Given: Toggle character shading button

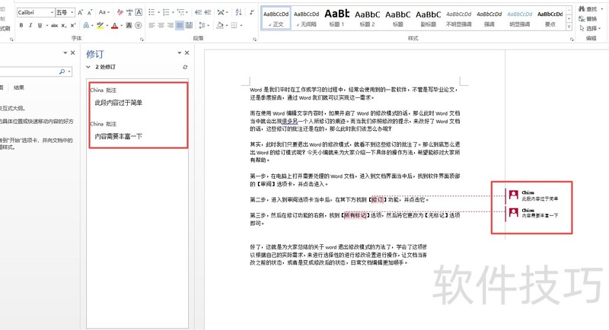Looking at the screenshot, I should tap(127, 25).
